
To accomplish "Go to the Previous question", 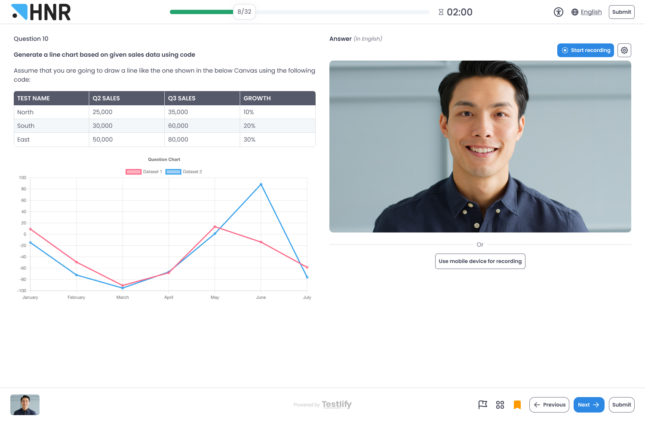I will coord(550,405).
